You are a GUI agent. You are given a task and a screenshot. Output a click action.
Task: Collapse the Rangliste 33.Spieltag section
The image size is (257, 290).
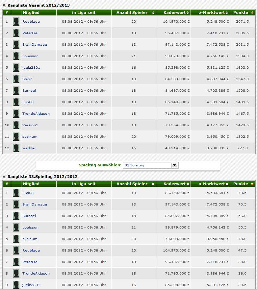point(5,177)
